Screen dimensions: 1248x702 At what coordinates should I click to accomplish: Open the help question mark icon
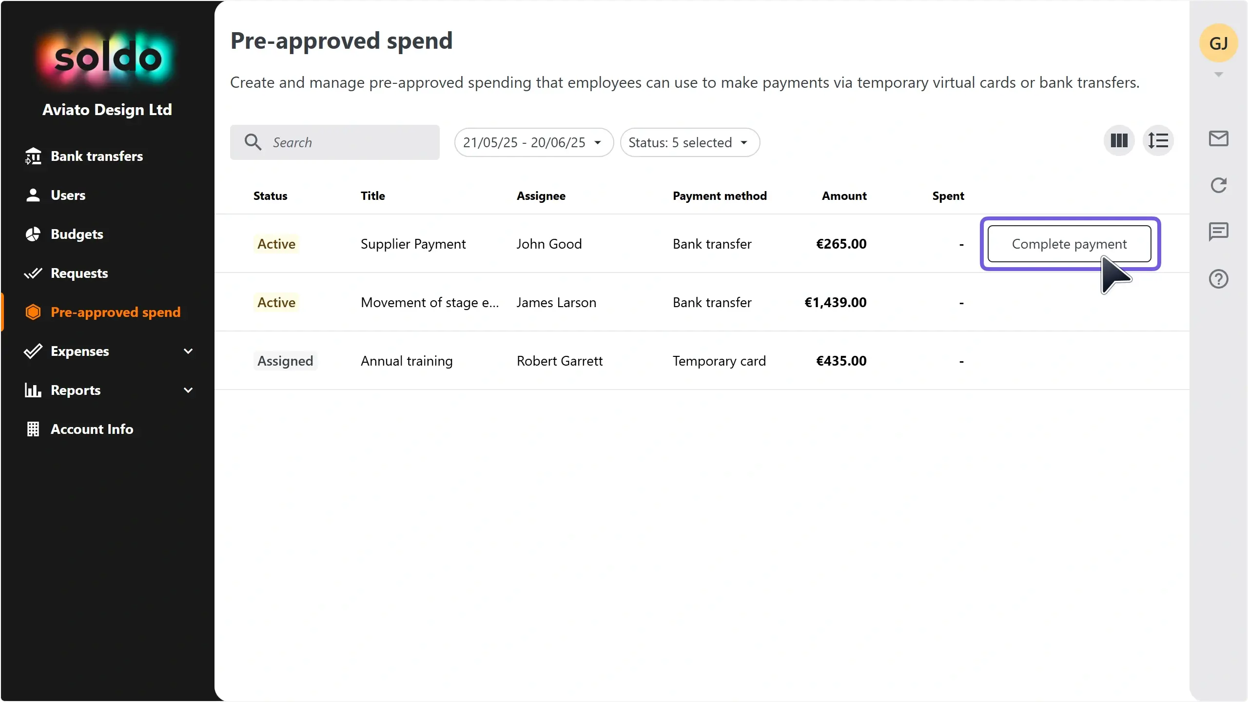[1218, 279]
